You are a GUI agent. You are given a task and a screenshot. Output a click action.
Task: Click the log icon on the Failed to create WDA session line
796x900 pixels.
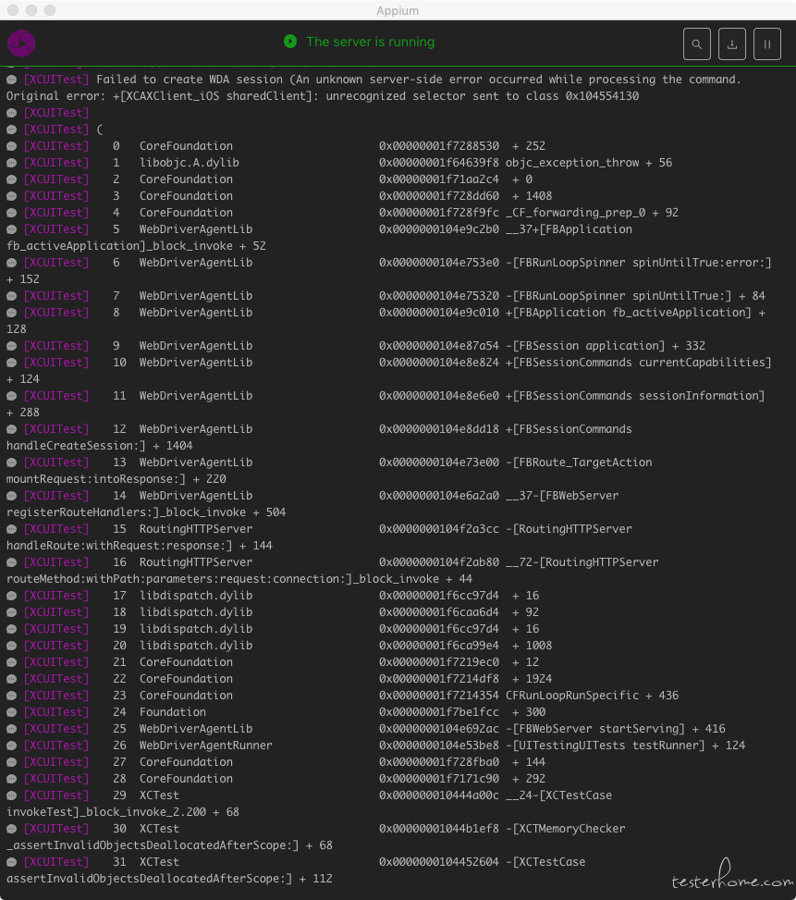11,80
